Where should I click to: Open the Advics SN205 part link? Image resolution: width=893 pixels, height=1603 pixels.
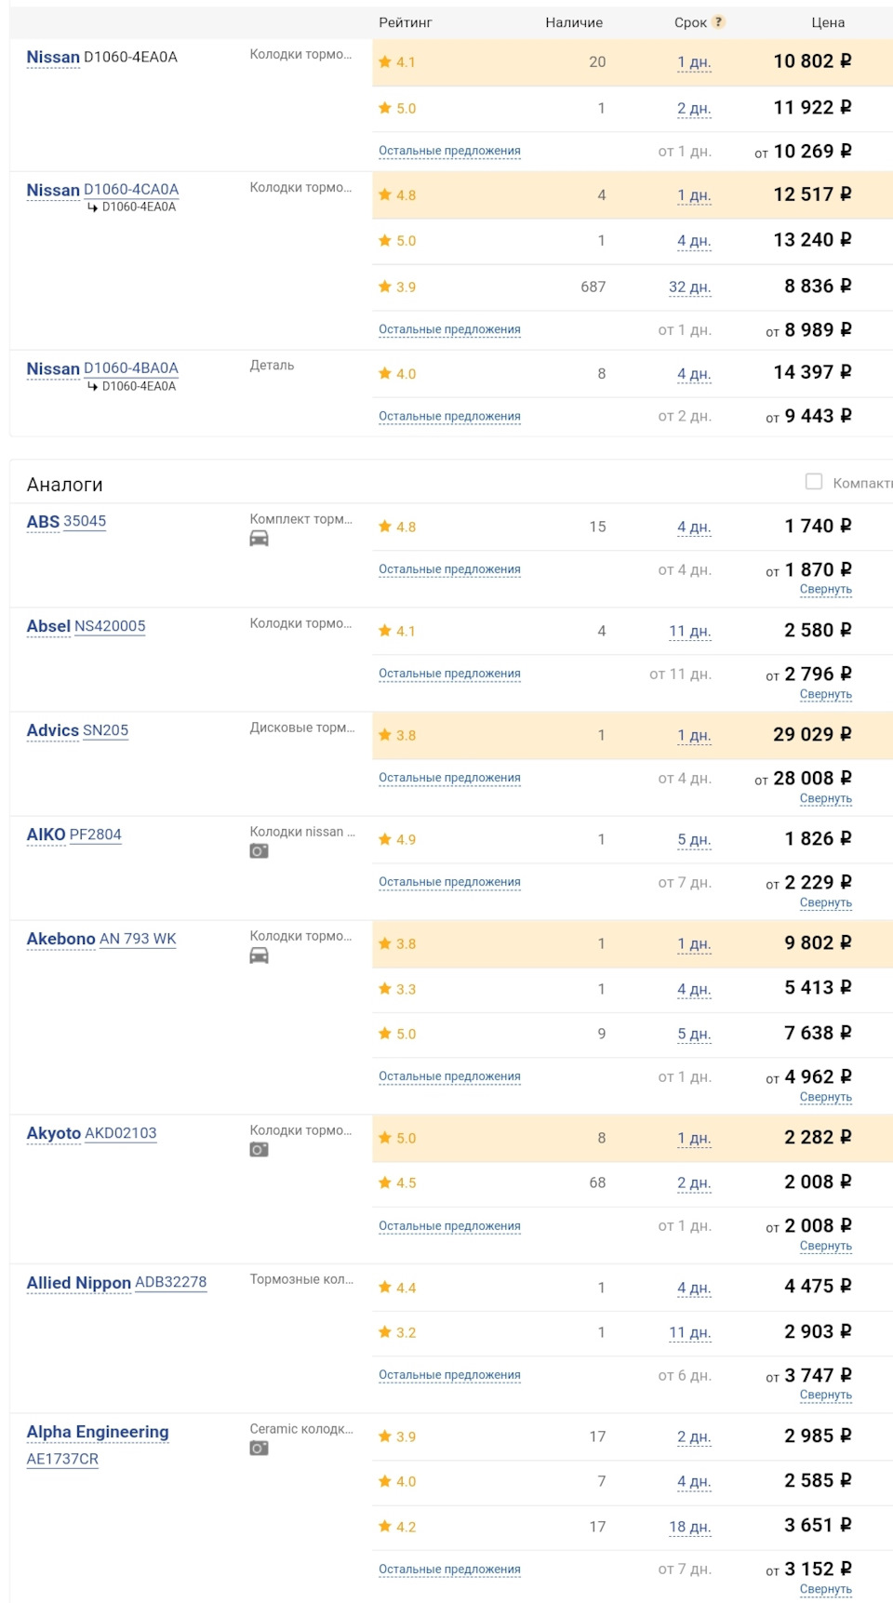tap(105, 731)
